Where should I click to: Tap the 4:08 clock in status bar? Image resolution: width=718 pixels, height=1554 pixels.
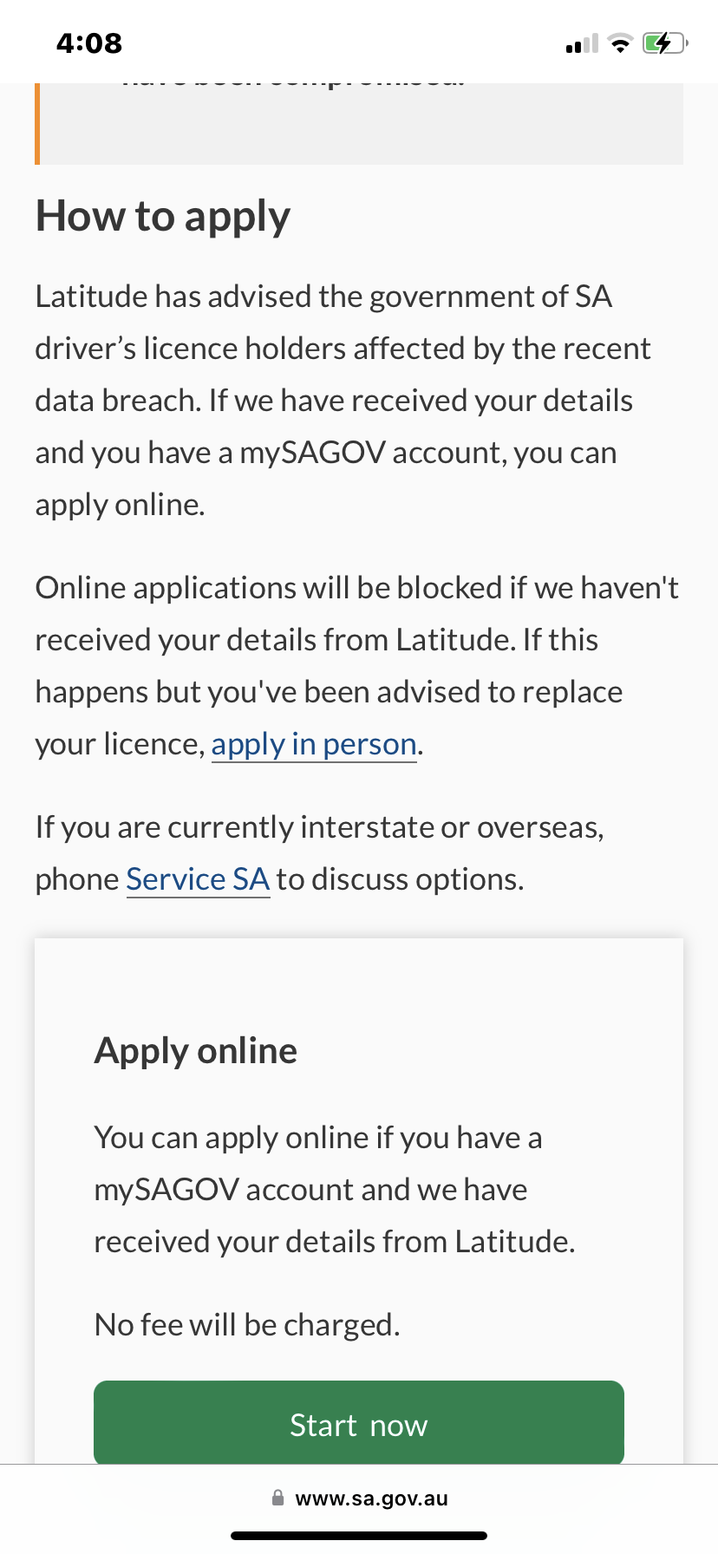point(89,43)
